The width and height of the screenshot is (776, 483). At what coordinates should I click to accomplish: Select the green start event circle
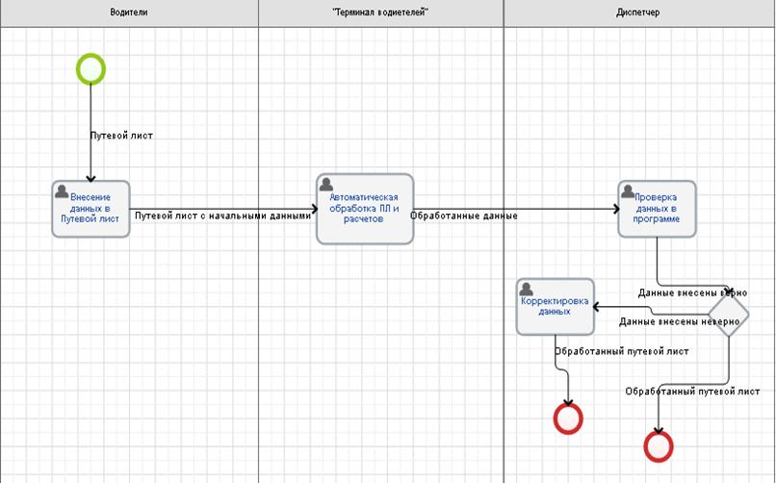click(91, 69)
